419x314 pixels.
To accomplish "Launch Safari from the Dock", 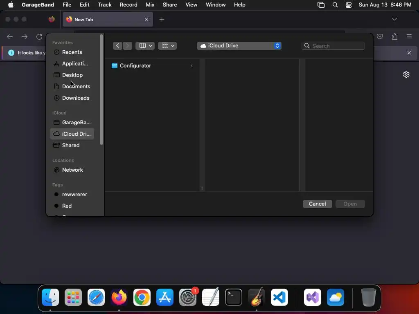I will (96, 297).
